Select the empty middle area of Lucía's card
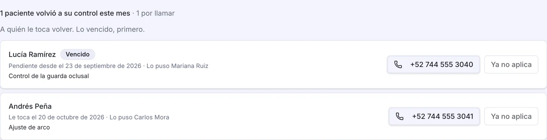The image size is (547, 140). click(297, 65)
